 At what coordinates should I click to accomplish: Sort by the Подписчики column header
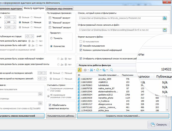(128, 75)
